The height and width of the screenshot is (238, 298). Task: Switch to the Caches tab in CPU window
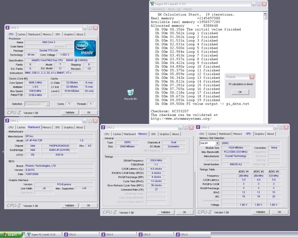tap(21, 34)
